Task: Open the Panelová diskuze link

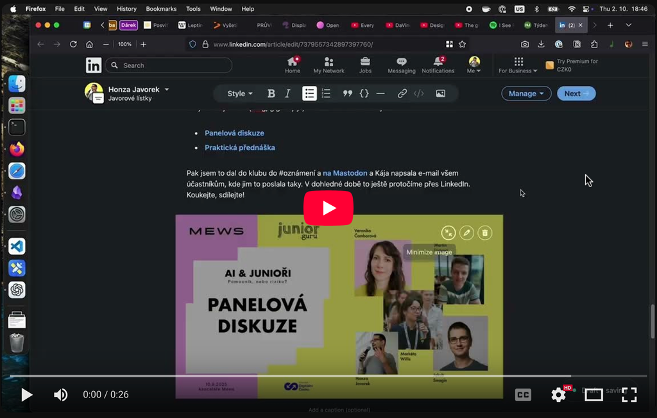Action: (234, 133)
